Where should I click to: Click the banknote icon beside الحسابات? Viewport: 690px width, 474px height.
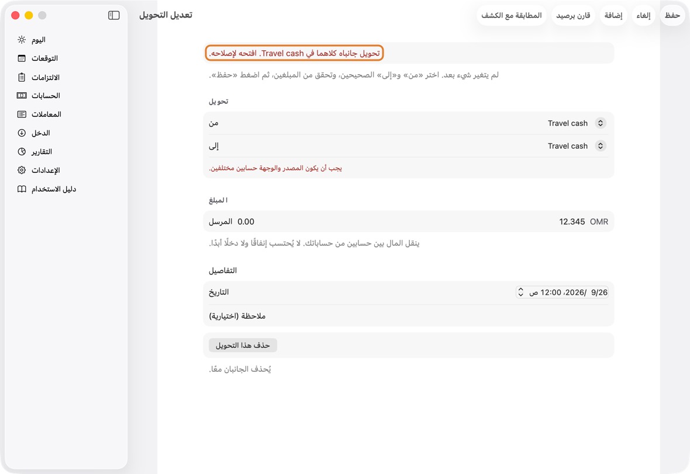[x=22, y=95]
